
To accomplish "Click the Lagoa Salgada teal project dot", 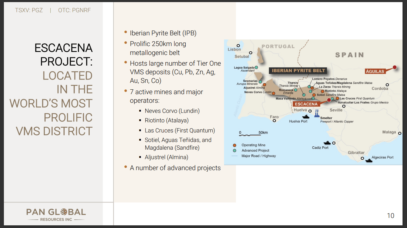I will click(256, 68).
